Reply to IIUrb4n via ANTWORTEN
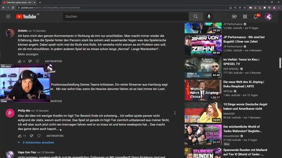The width and height of the screenshot is (282, 158). pos(53,61)
